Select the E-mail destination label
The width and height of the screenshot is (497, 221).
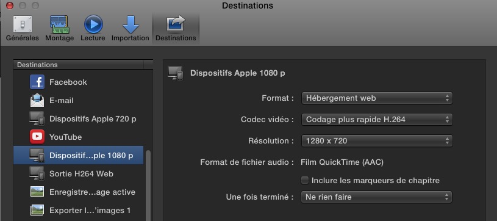pyautogui.click(x=62, y=100)
